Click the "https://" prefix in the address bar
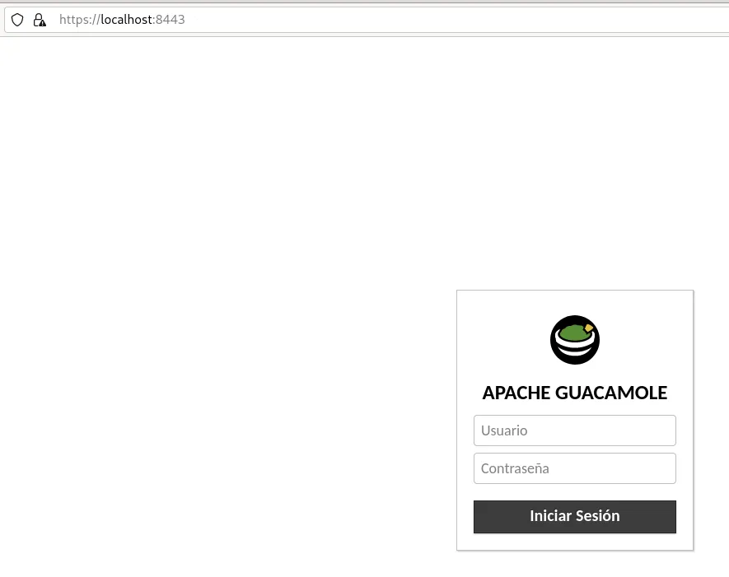 [x=79, y=20]
